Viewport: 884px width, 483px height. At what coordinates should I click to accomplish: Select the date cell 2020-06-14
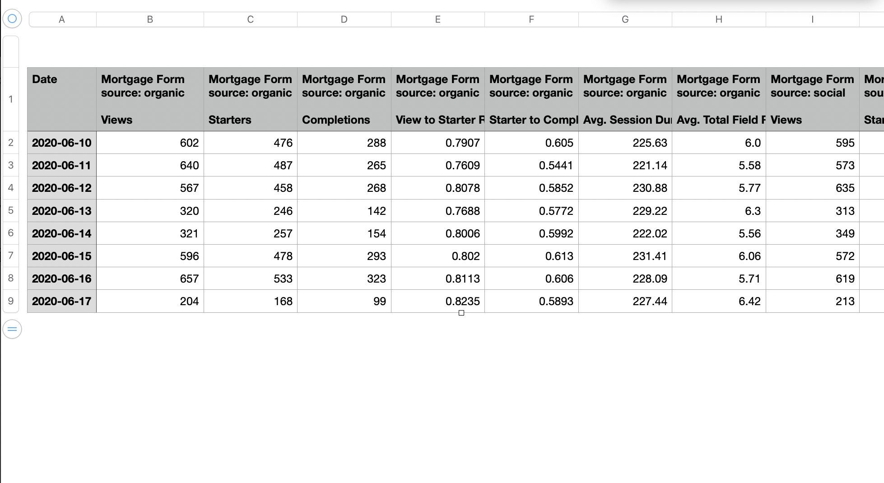point(62,233)
